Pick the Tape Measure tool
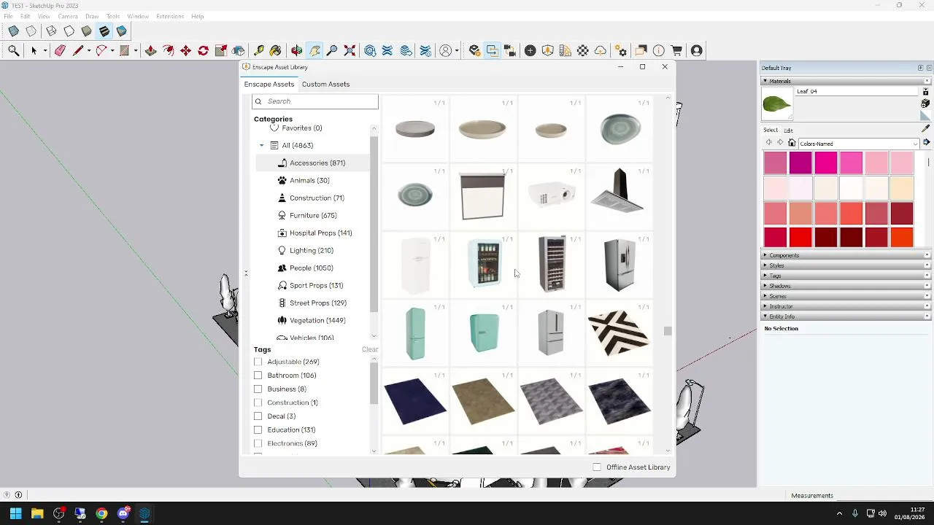Image resolution: width=934 pixels, height=525 pixels. pos(259,50)
